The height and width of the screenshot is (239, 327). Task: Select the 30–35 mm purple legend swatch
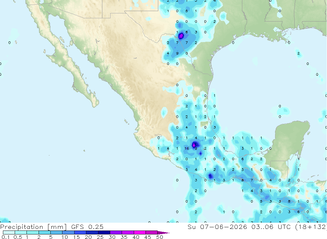coord(116,232)
